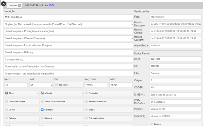The image size is (203, 126).
Task: Click the Horário Garçom field
Action: (175, 38)
